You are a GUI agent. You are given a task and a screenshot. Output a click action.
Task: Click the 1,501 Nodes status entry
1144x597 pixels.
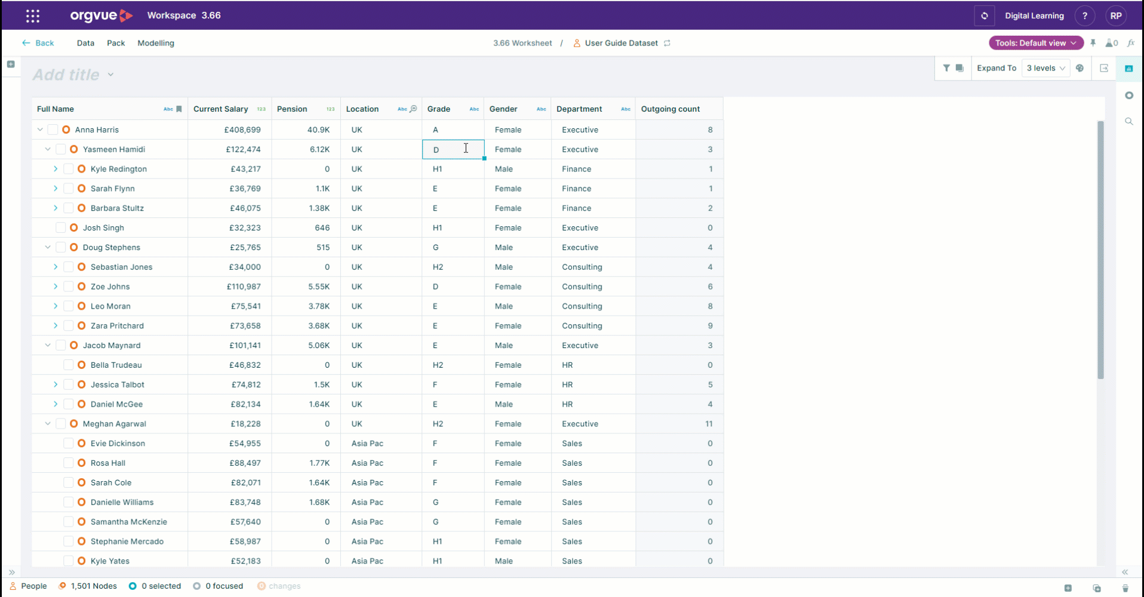(88, 586)
